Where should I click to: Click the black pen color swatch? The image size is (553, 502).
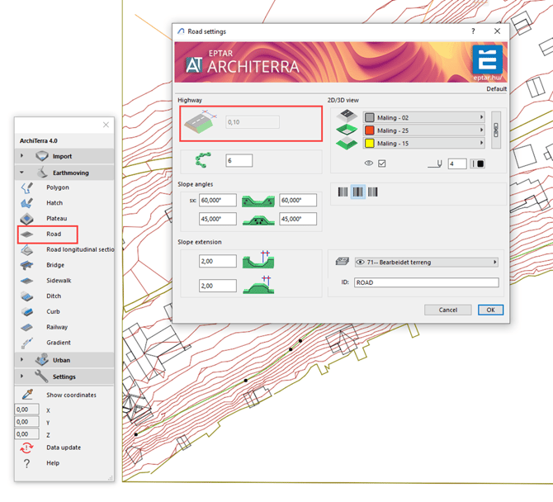[478, 164]
